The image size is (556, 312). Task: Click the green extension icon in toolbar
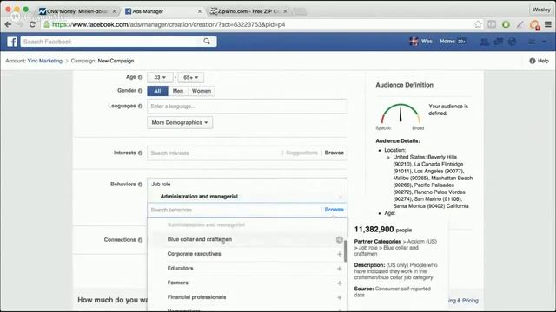click(506, 24)
